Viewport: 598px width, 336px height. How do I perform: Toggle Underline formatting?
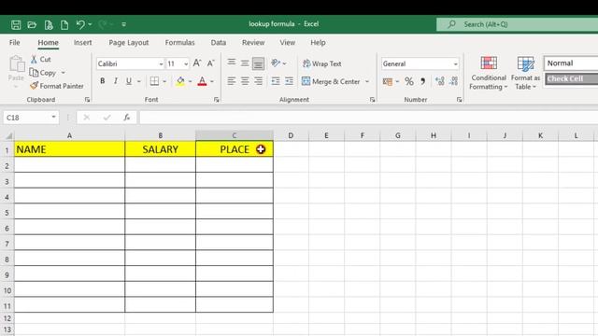(129, 81)
